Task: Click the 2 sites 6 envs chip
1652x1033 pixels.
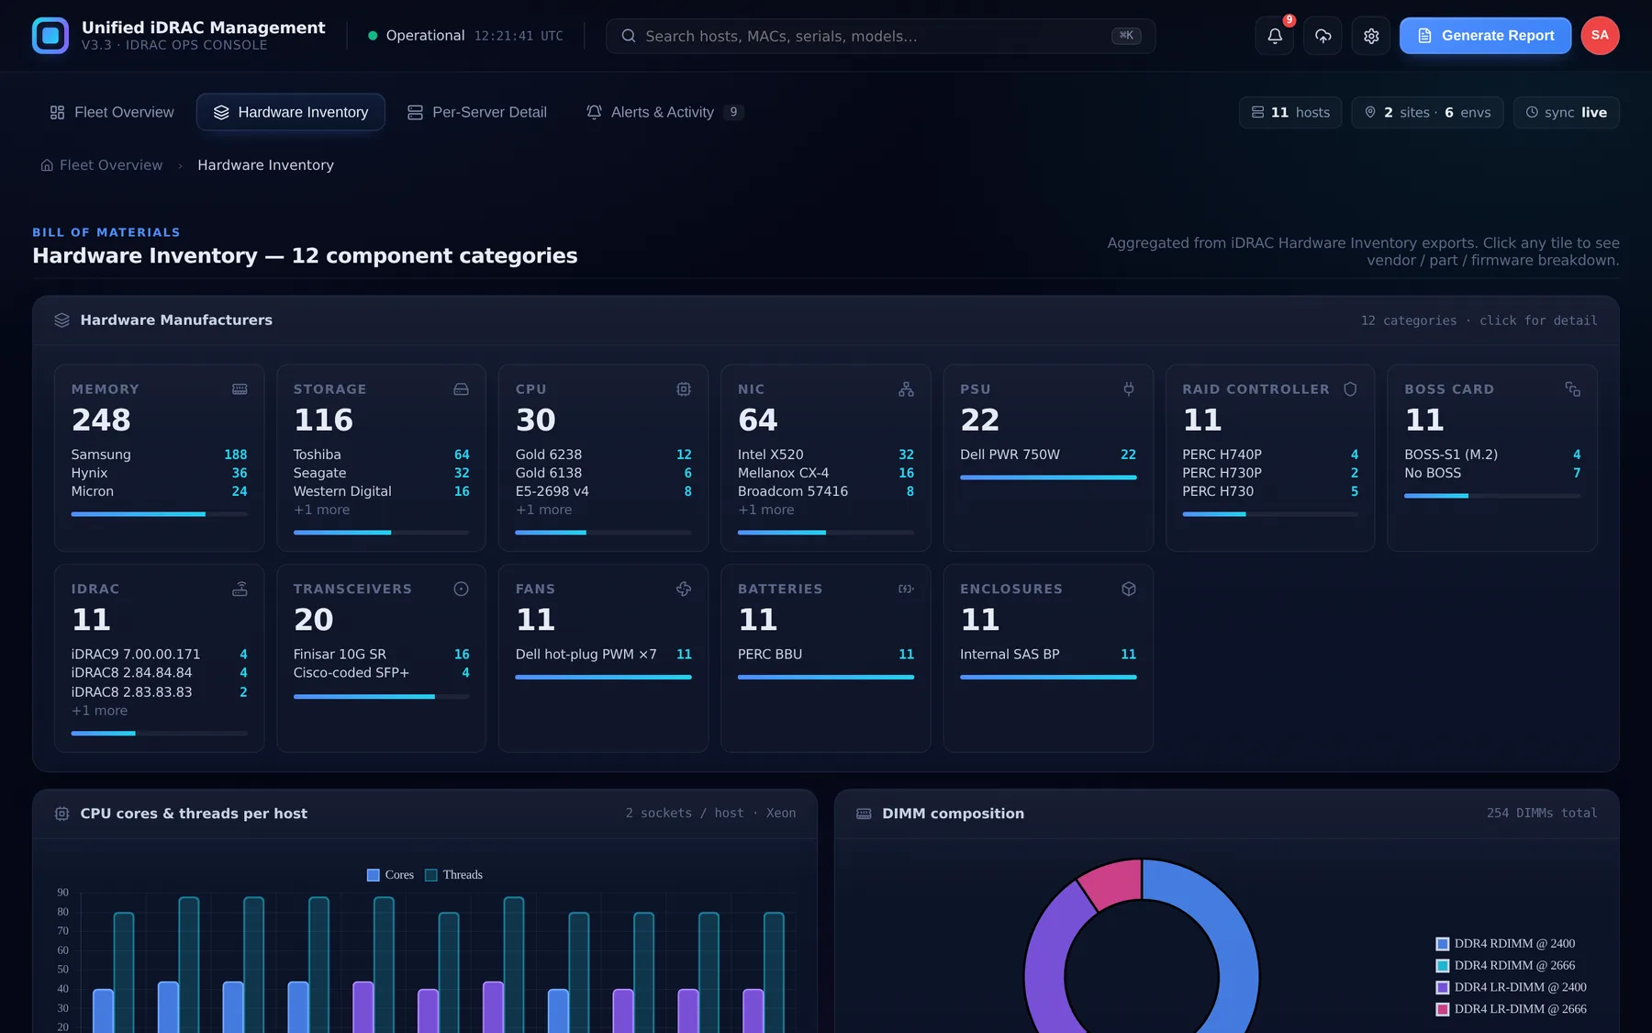Action: [1427, 112]
